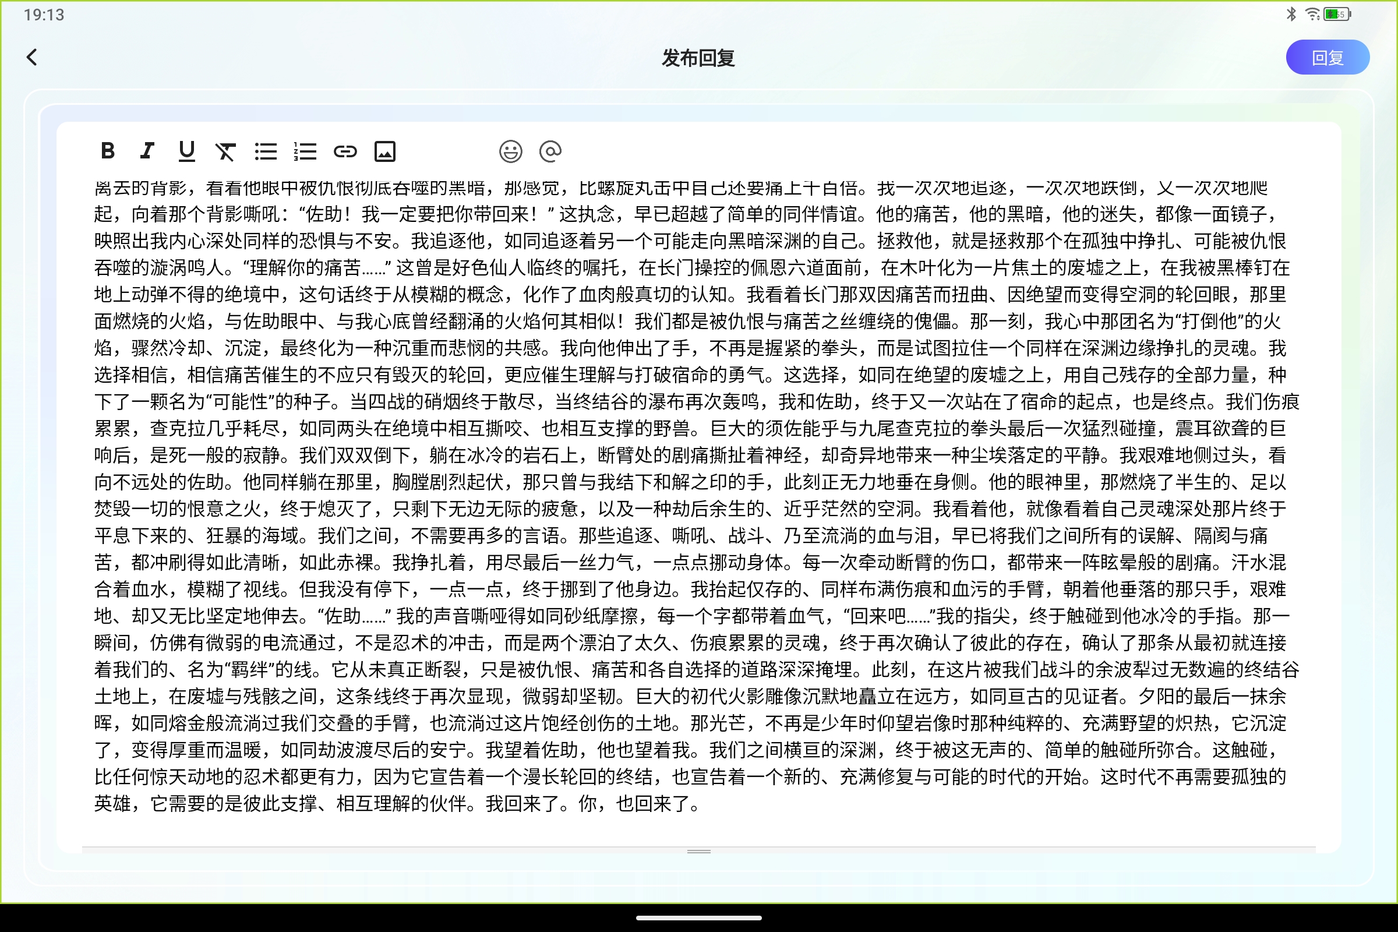The image size is (1398, 932).
Task: Insert a numbered list
Action: (x=305, y=151)
